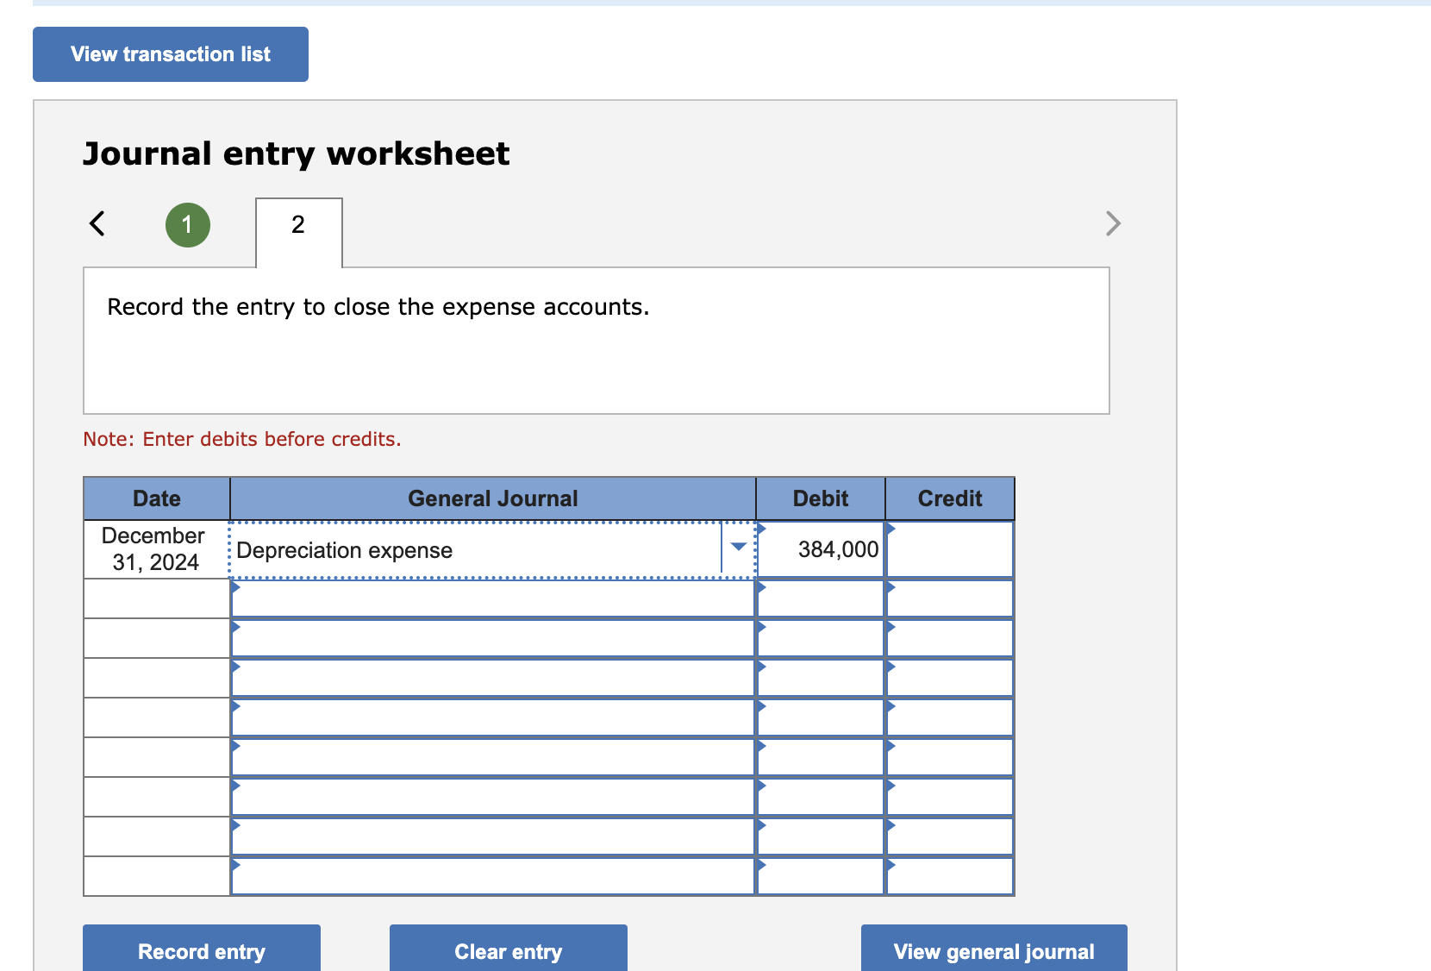This screenshot has height=971, width=1431.
Task: Select the December 31, 2024 date cell
Action: (x=155, y=549)
